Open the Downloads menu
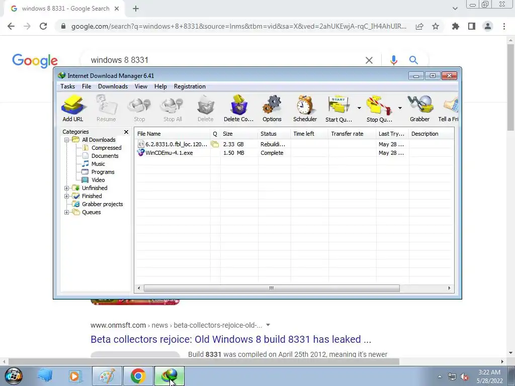 113,86
